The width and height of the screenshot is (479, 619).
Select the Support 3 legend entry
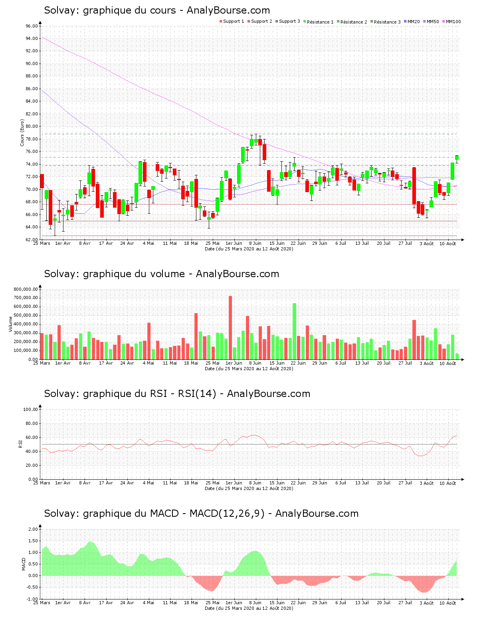click(x=287, y=21)
